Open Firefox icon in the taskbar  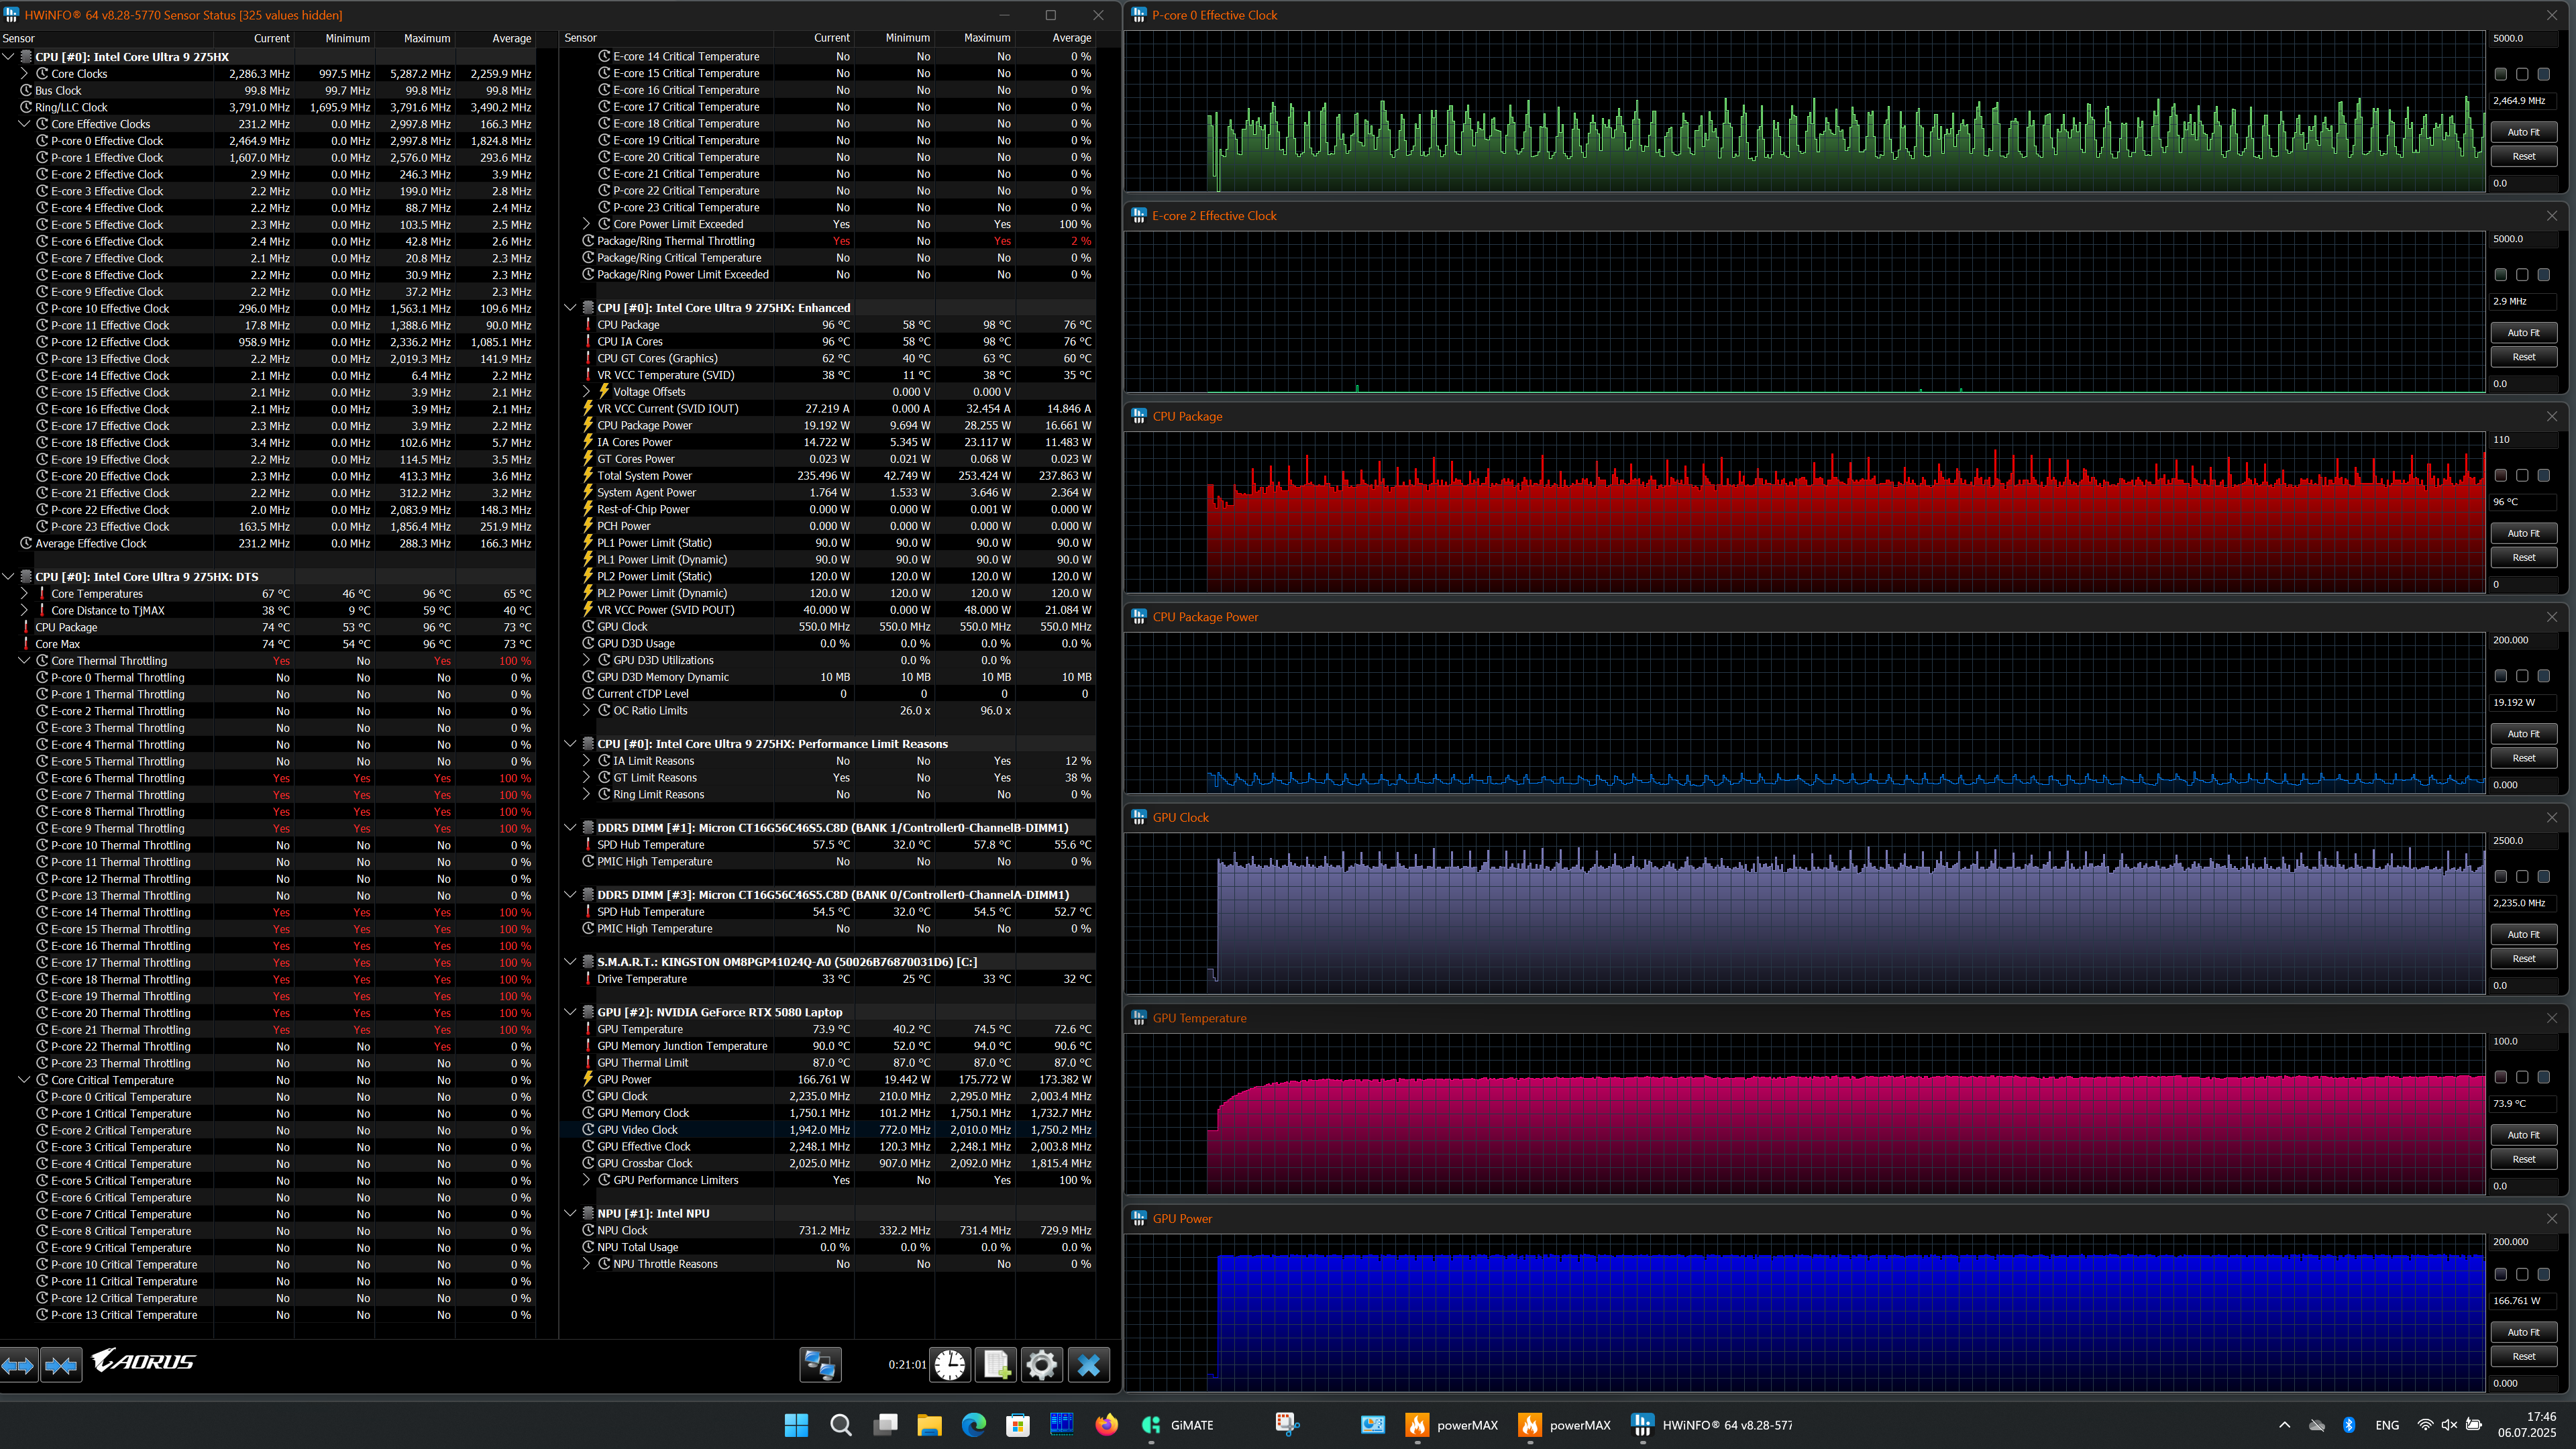click(1106, 1425)
